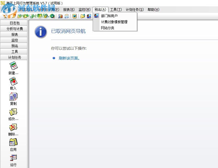The image size is (218, 168).
Task: Click the folder with arrow toolbar icon
Action: [x=83, y=16]
